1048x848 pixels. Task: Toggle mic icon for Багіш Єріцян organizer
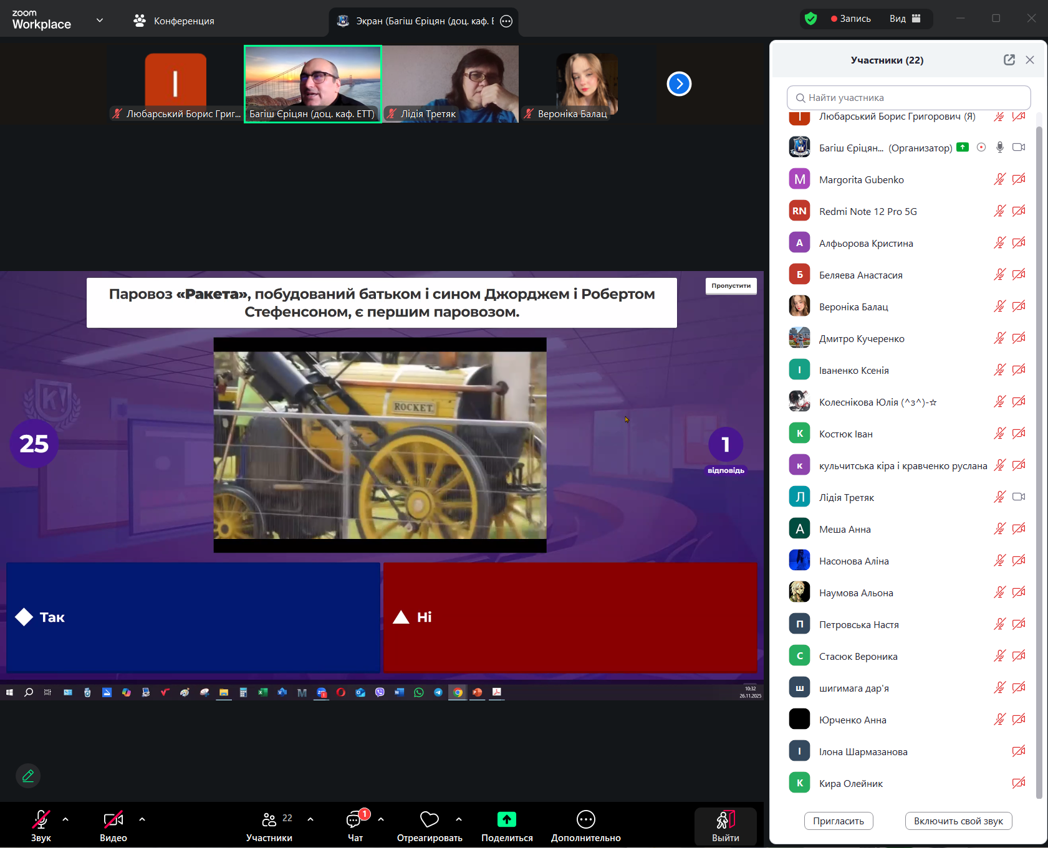click(1000, 148)
